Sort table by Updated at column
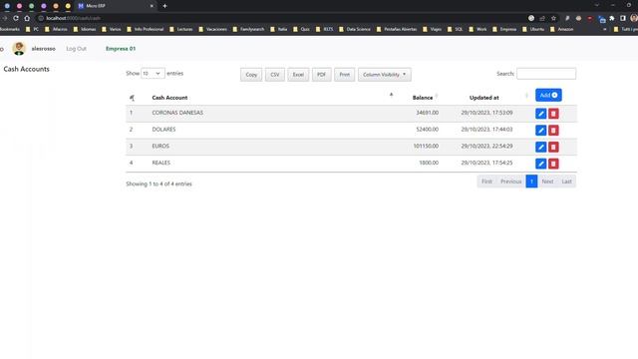638x359 pixels. tap(483, 98)
